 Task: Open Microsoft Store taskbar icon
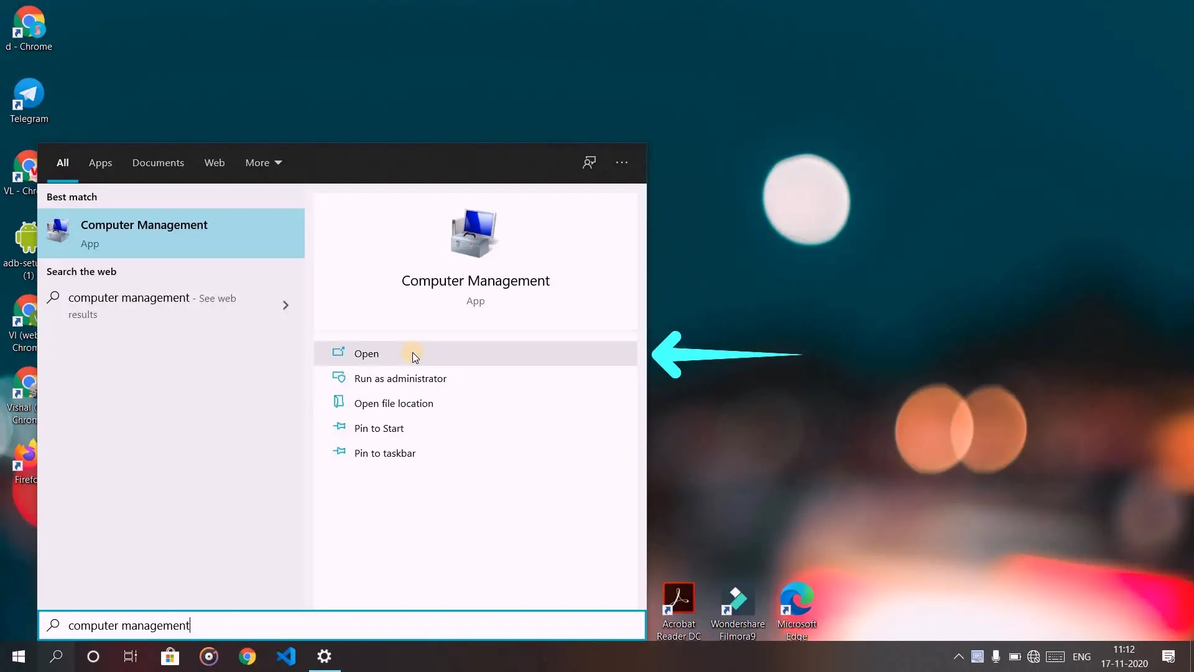170,656
